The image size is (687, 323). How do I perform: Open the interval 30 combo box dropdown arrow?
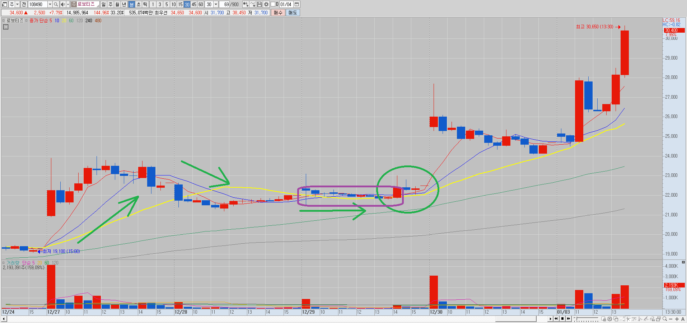coord(216,4)
